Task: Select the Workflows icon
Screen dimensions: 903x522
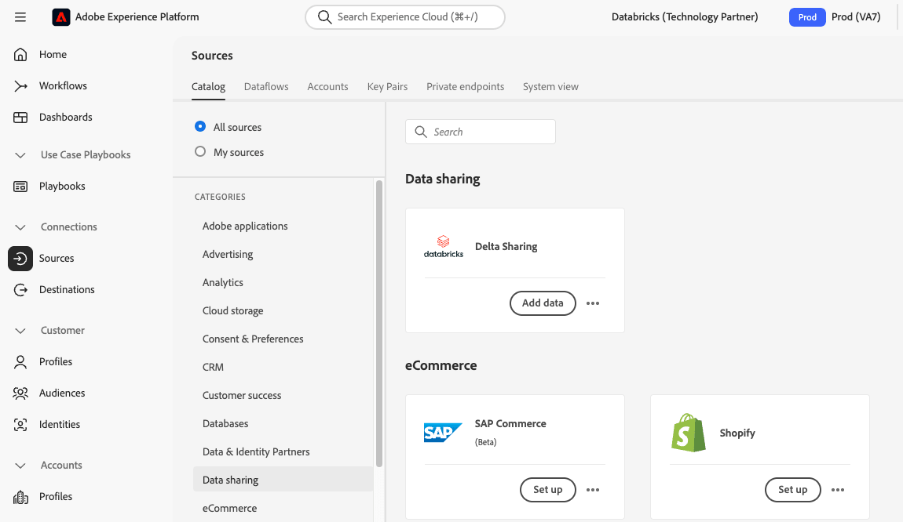Action: 20,85
